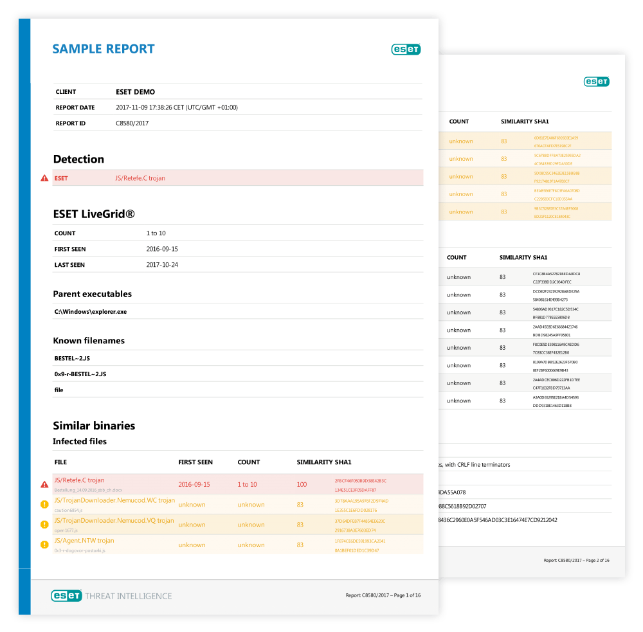Click the REPORT DATE label
This screenshot has width=643, height=632.
tap(75, 107)
